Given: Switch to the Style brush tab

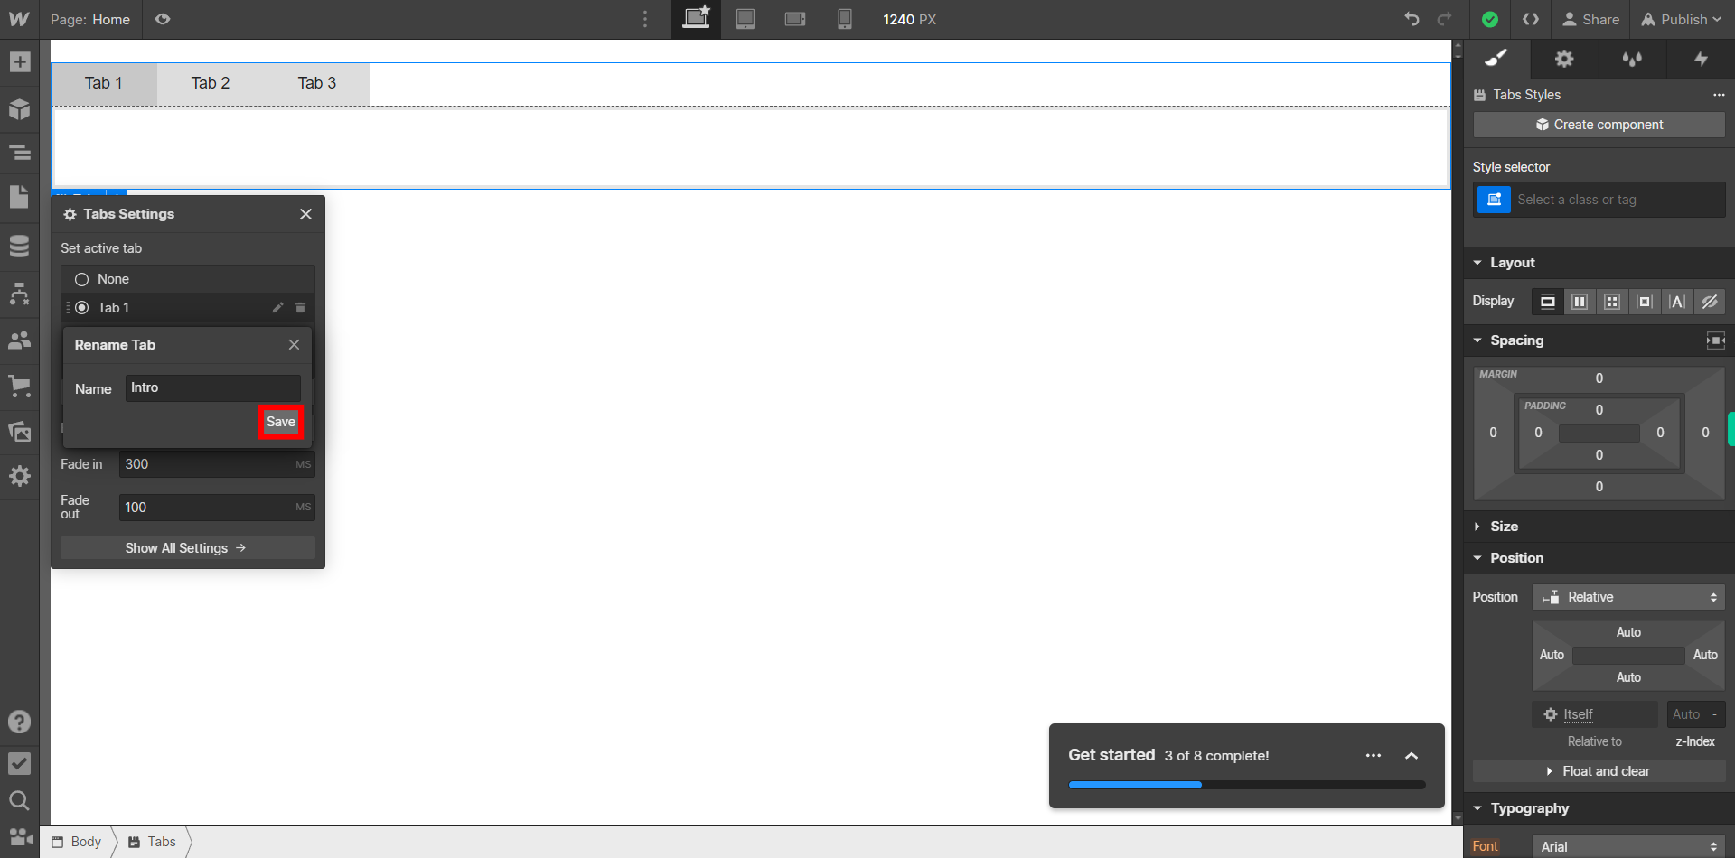Looking at the screenshot, I should (x=1496, y=59).
